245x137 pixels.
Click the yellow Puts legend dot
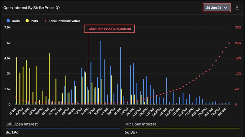[x=27, y=21]
